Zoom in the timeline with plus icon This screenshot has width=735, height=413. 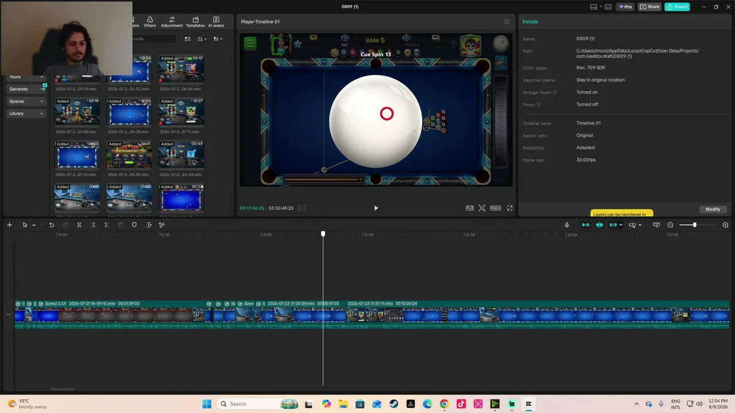click(725, 225)
